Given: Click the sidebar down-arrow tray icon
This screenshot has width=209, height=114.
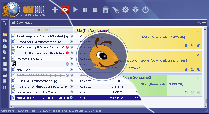Looking at the screenshot, I should click(5, 46).
